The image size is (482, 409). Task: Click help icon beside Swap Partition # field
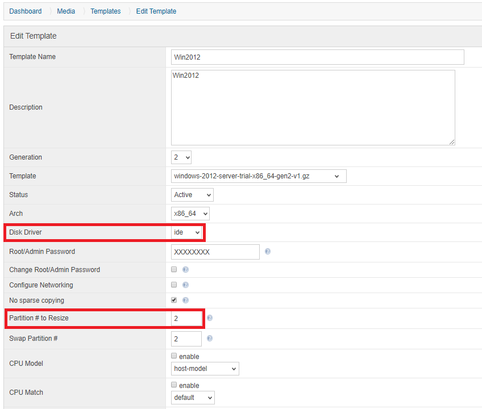pos(210,339)
